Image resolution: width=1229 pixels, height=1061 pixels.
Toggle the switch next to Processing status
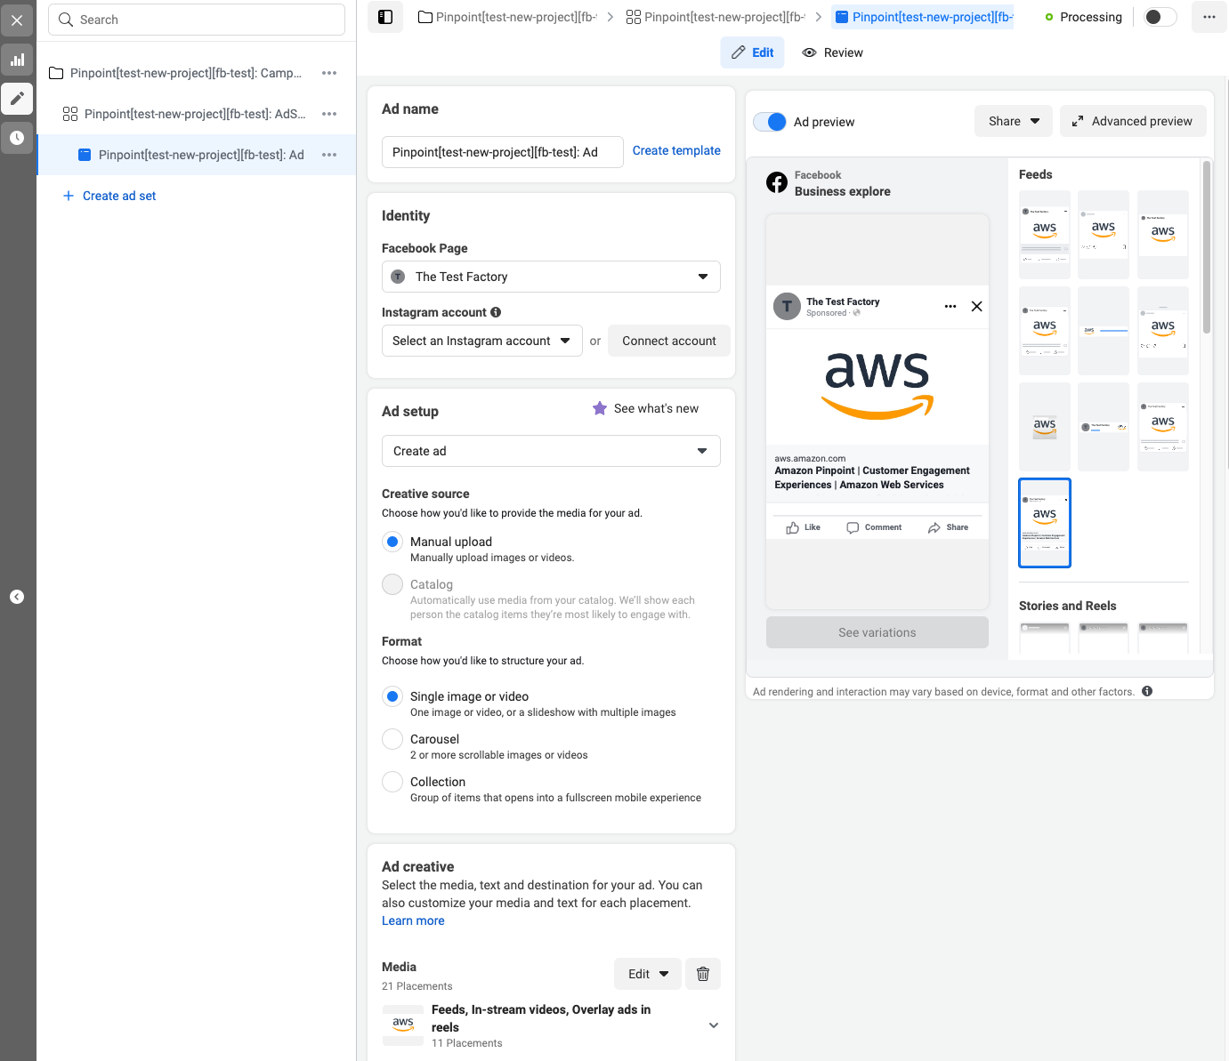click(x=1160, y=17)
